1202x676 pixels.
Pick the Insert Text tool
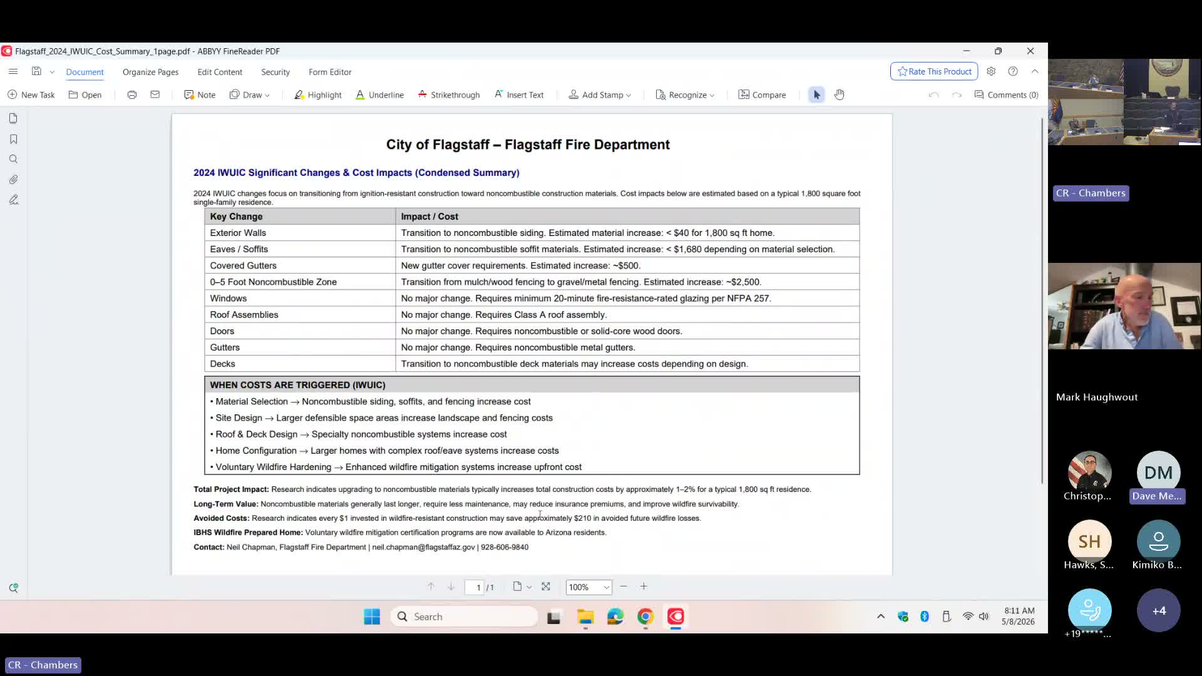point(519,95)
